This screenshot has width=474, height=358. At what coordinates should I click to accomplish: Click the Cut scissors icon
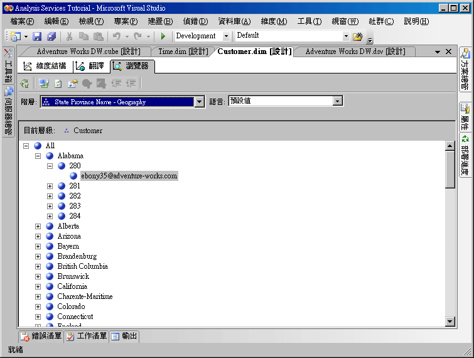click(69, 36)
